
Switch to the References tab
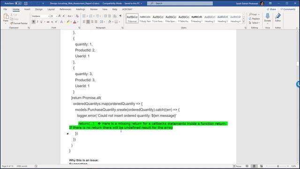(x=65, y=9)
